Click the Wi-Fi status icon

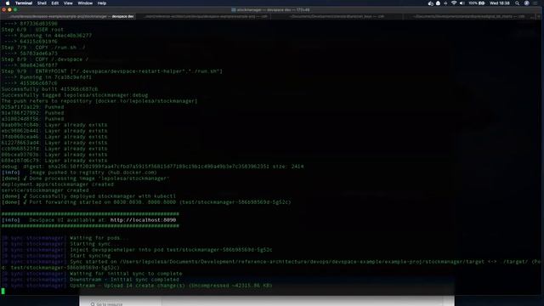(x=454, y=3)
